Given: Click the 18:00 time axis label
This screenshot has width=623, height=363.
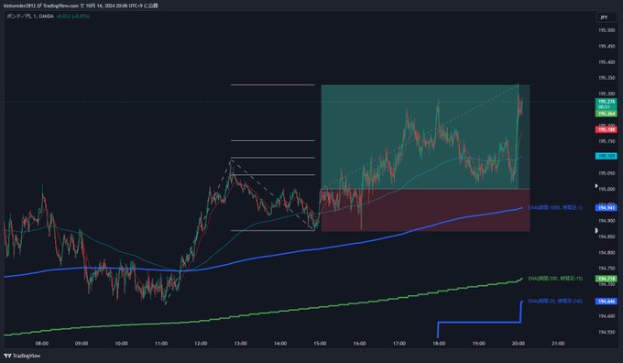Looking at the screenshot, I should [439, 343].
